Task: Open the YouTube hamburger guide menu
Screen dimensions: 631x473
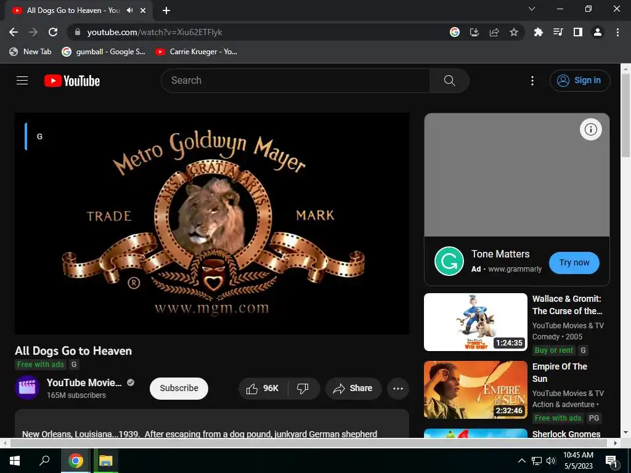Action: click(22, 81)
